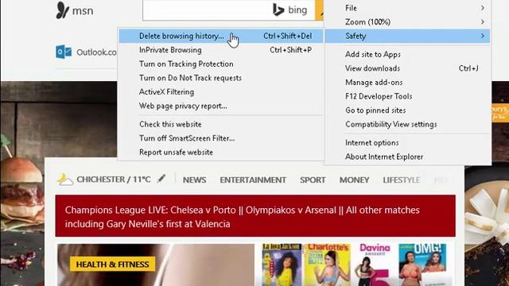This screenshot has height=286, width=509.
Task: Select Check this website
Action: click(221, 124)
